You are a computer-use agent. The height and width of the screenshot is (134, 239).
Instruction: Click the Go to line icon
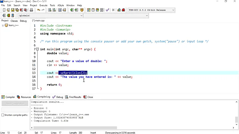[64, 10]
